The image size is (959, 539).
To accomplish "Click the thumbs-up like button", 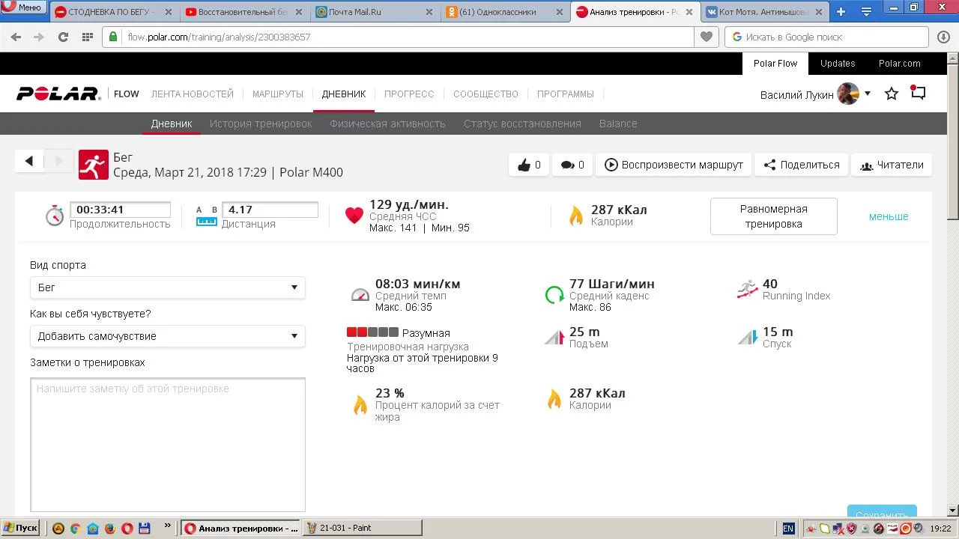I will pyautogui.click(x=529, y=165).
